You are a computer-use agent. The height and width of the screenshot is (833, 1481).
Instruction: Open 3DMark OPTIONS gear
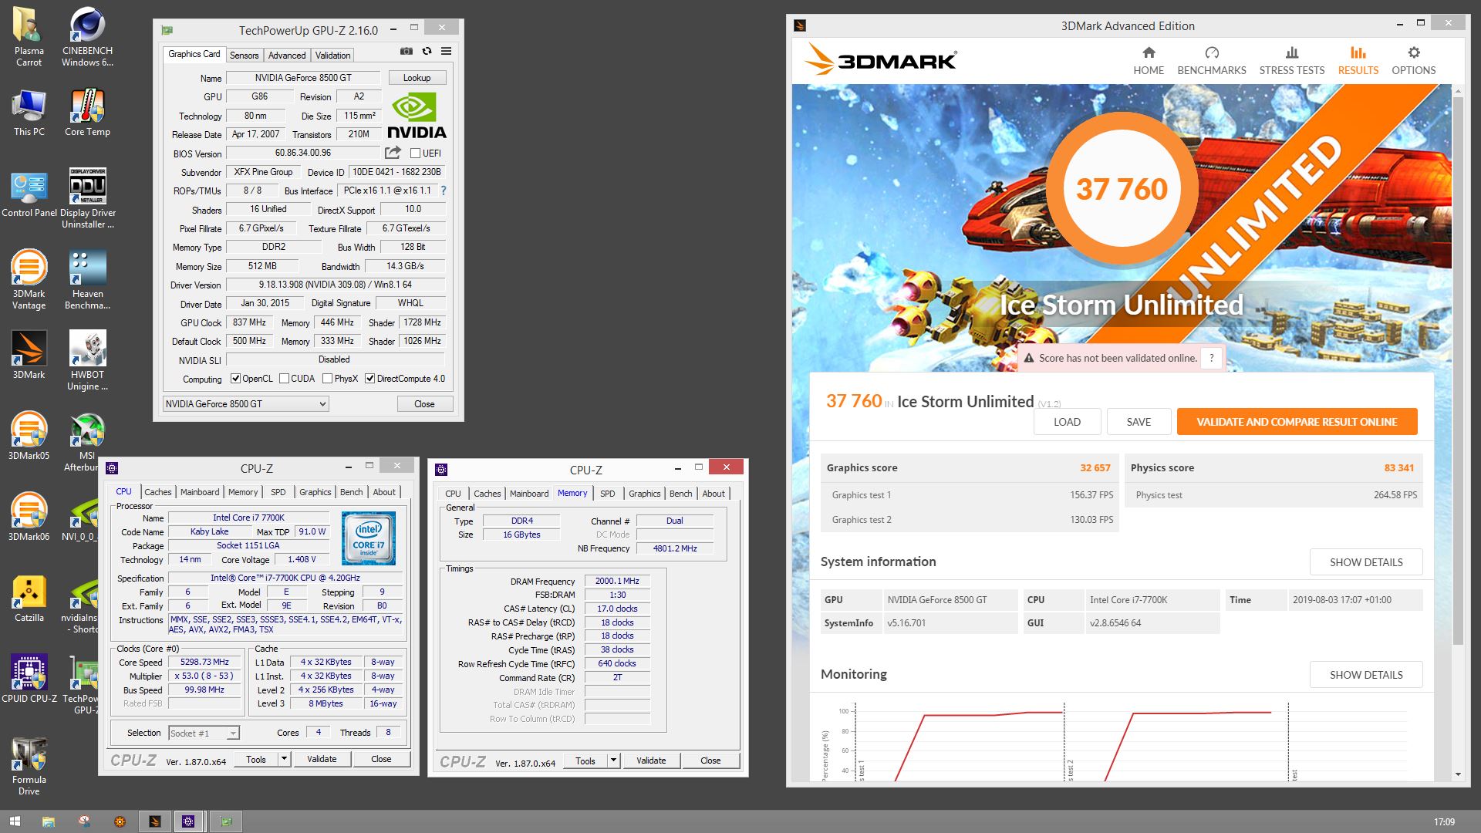click(1414, 61)
